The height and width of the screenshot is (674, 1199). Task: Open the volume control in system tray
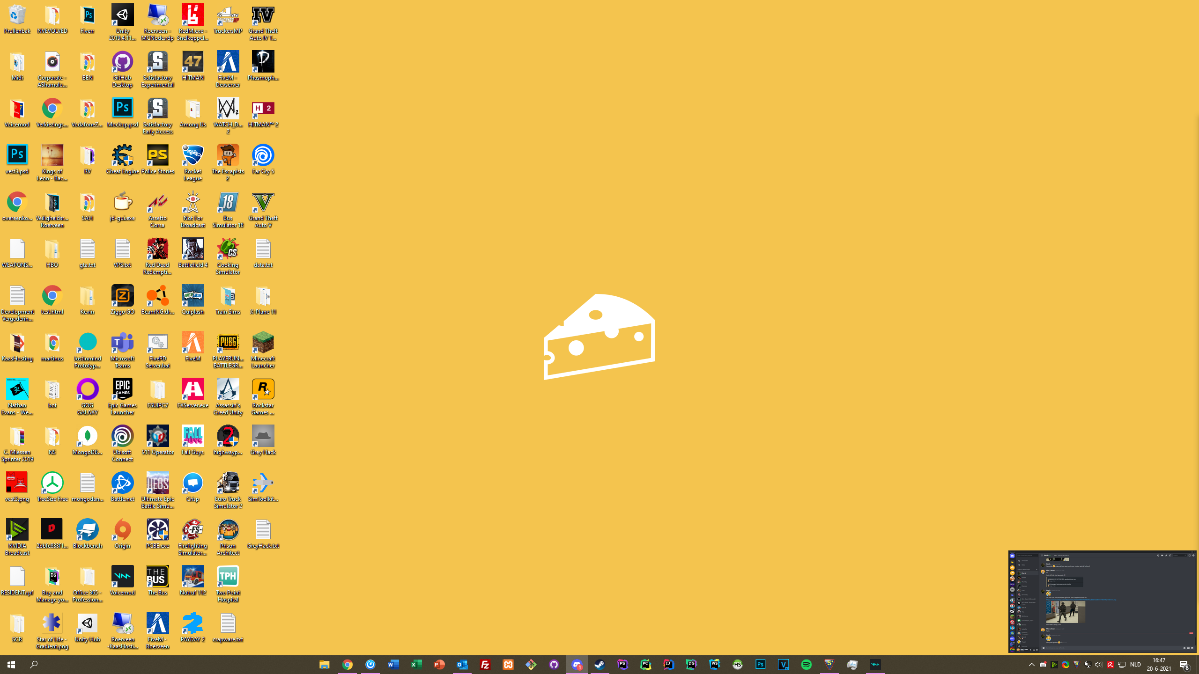1099,665
